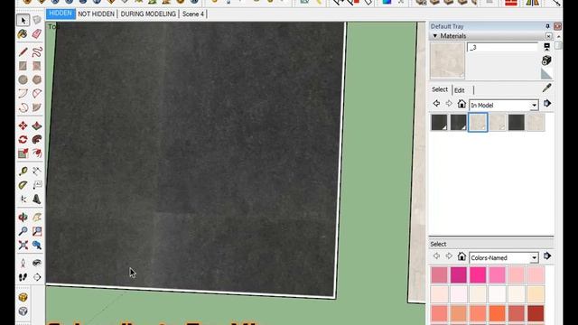
Task: Choose the Protractor tool
Action: coord(23,185)
